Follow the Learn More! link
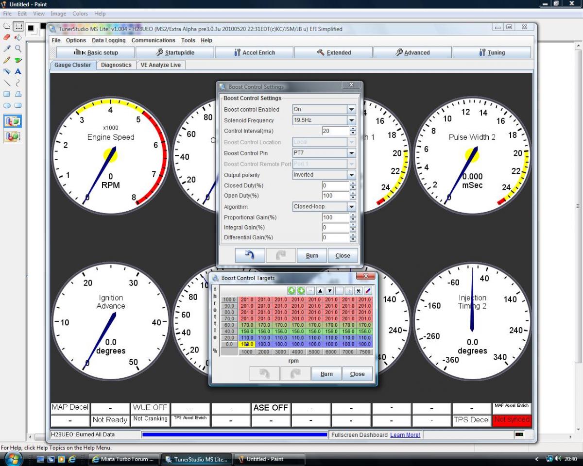Image resolution: width=583 pixels, height=466 pixels. [405, 435]
